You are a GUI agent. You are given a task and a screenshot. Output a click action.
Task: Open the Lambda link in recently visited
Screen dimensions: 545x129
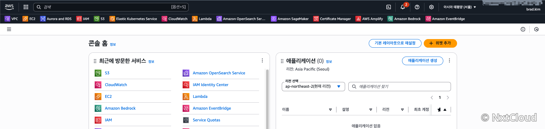click(200, 97)
